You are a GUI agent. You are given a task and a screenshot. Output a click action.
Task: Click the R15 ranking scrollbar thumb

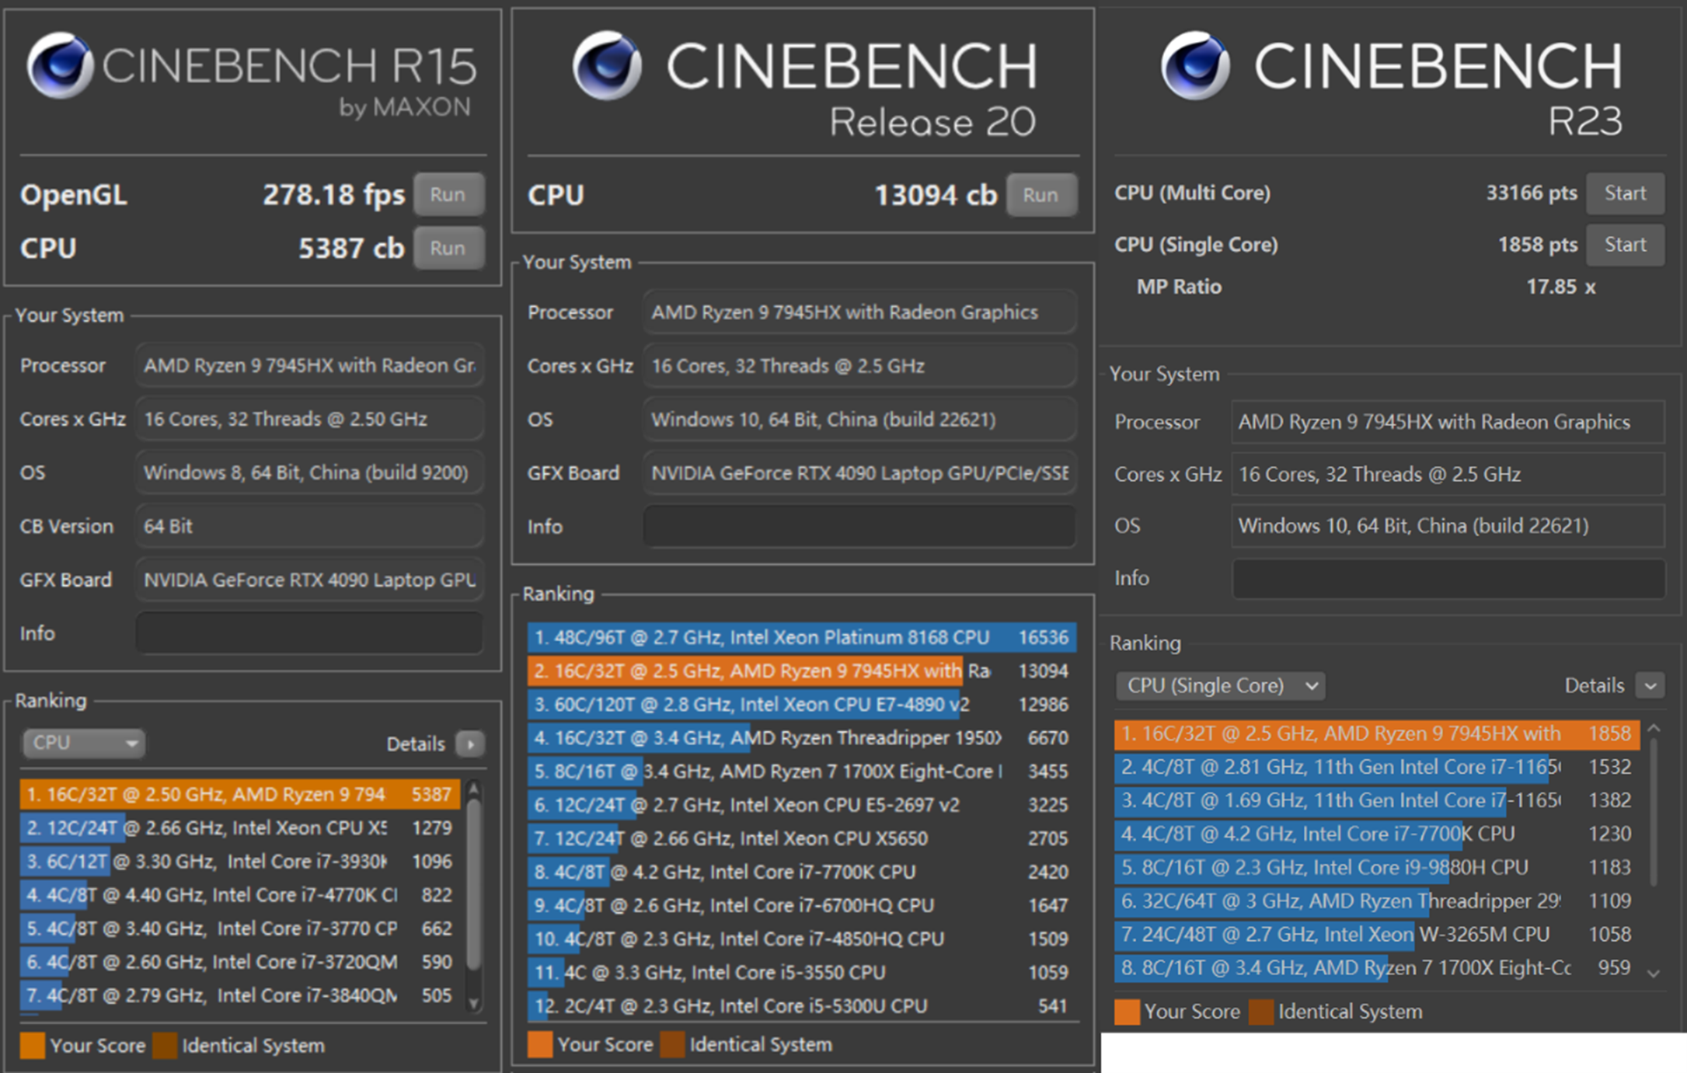pos(473,884)
